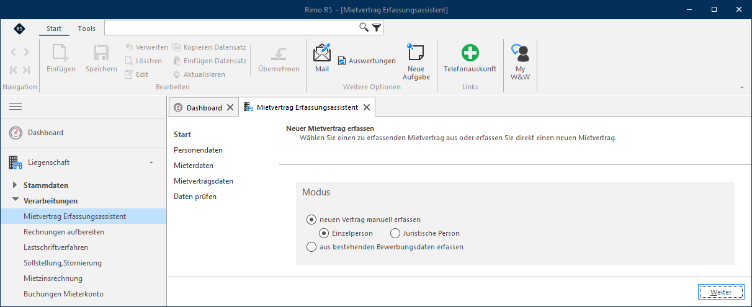This screenshot has height=307, width=752.
Task: Click Aktualisieren refresh command
Action: point(199,74)
